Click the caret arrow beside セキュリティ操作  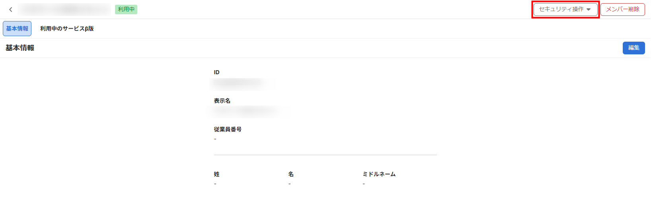pyautogui.click(x=589, y=10)
